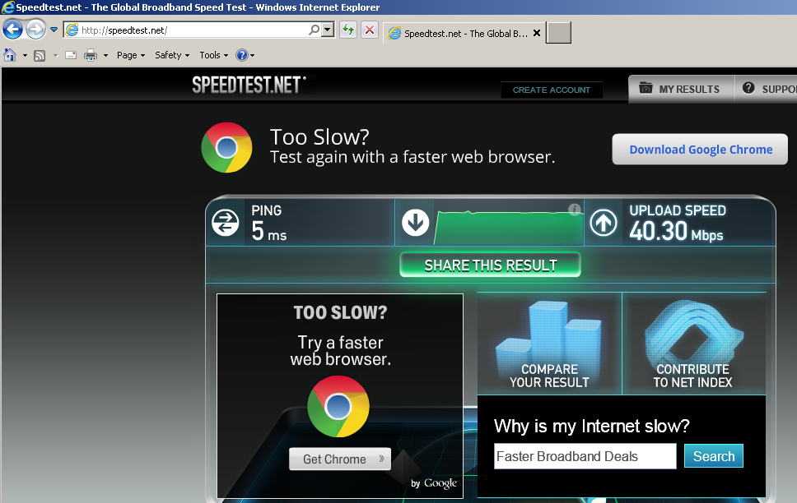
Task: Click the Get Chrome button
Action: click(x=340, y=459)
